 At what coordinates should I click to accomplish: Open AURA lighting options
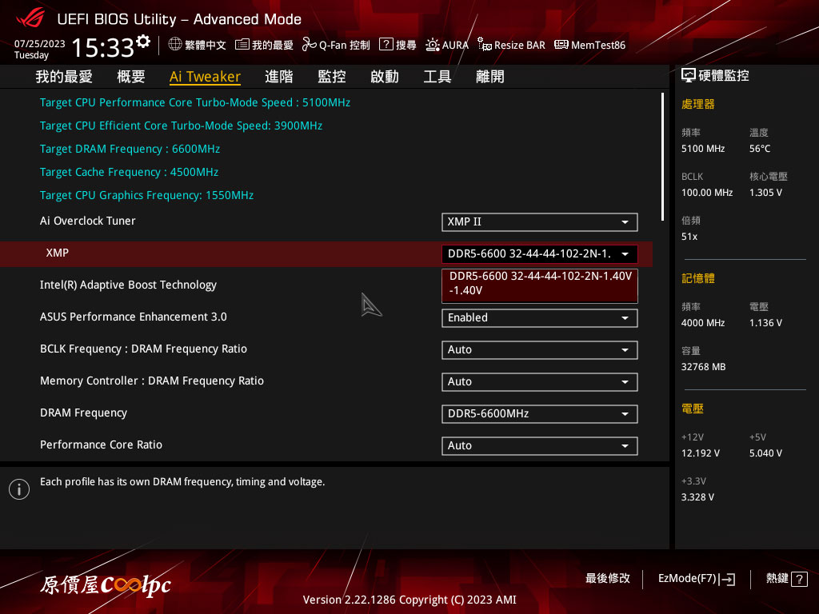click(446, 45)
